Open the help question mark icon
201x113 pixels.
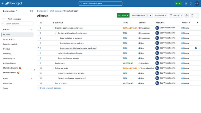[191, 3]
